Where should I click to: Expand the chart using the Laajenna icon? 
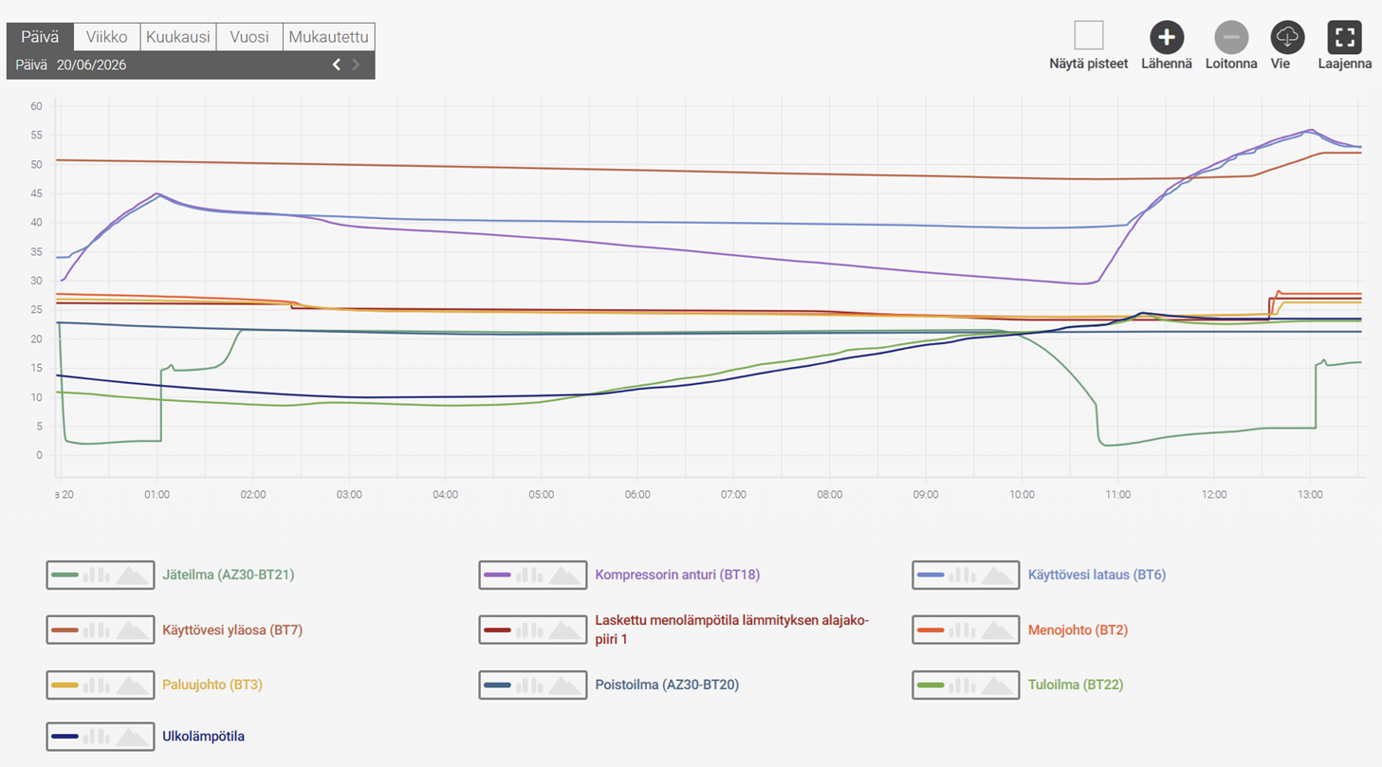[x=1344, y=37]
